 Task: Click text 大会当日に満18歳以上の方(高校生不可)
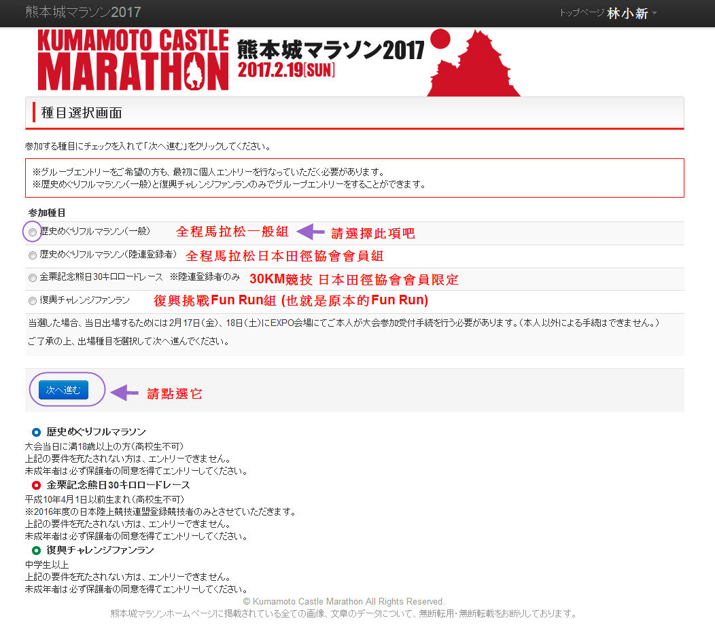(x=105, y=446)
